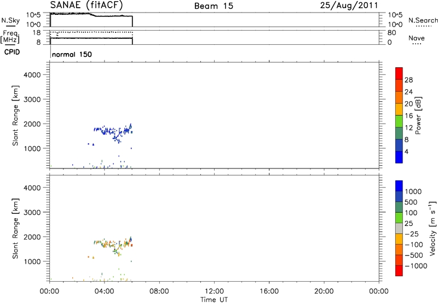Click the 12 label on power colorbar

tap(408, 128)
